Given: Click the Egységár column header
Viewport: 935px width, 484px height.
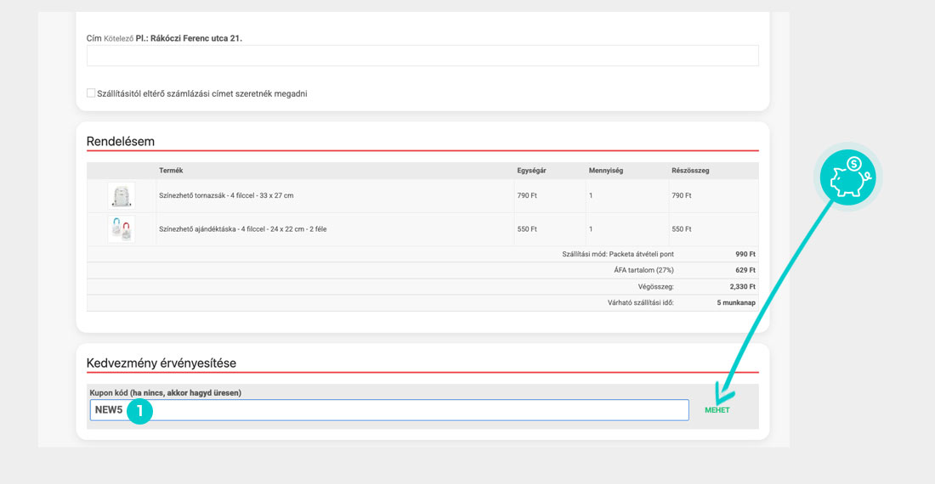Looking at the screenshot, I should pos(531,171).
